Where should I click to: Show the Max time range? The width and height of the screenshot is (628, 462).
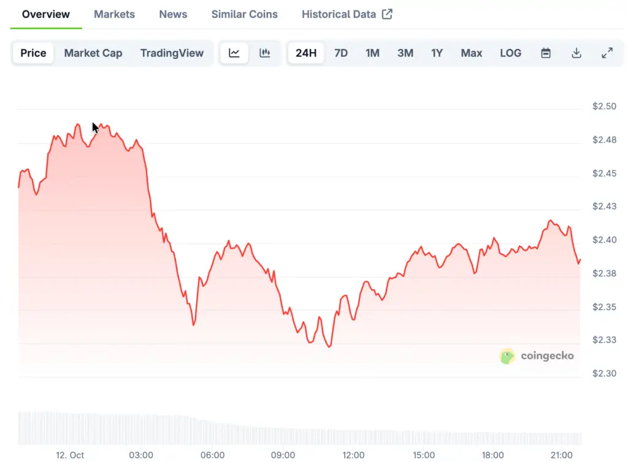coord(471,53)
